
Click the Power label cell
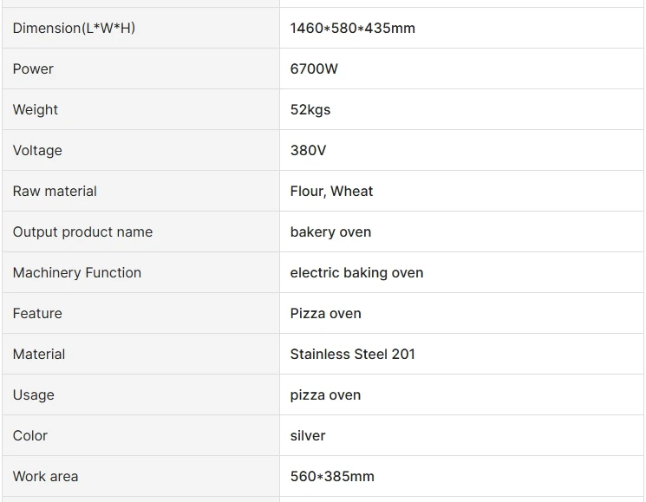[x=33, y=68]
